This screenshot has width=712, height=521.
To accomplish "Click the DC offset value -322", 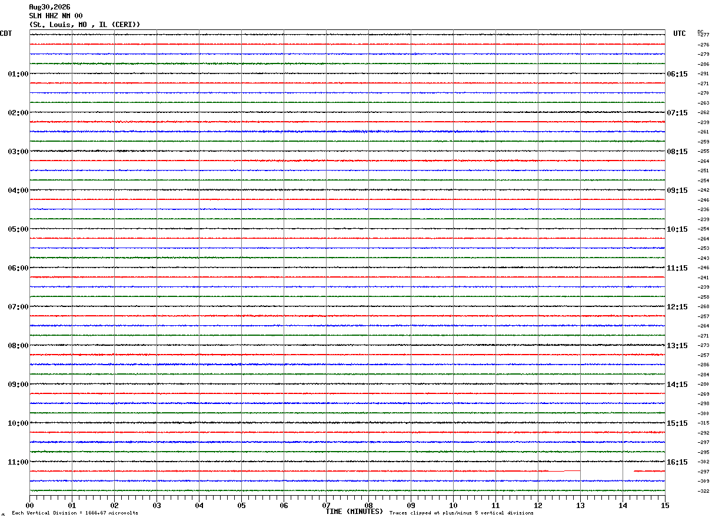I will pyautogui.click(x=703, y=491).
